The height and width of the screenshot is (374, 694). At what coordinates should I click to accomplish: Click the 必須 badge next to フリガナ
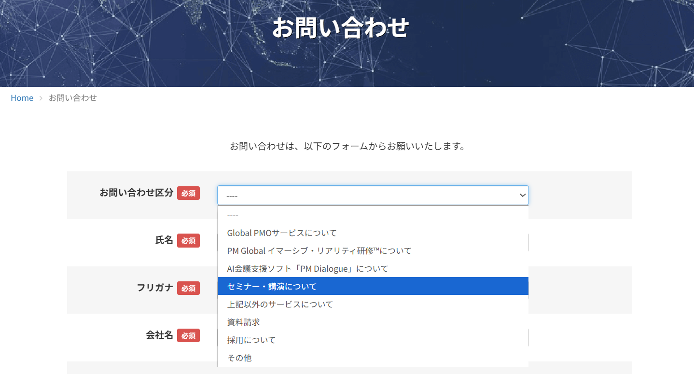(x=188, y=288)
